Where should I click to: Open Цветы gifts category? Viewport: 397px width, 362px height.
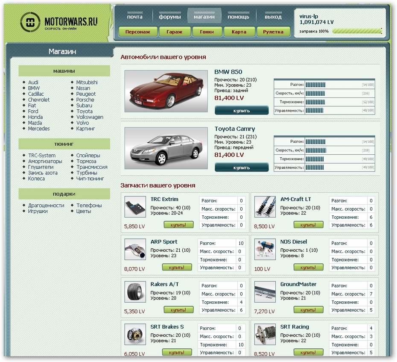tap(84, 212)
